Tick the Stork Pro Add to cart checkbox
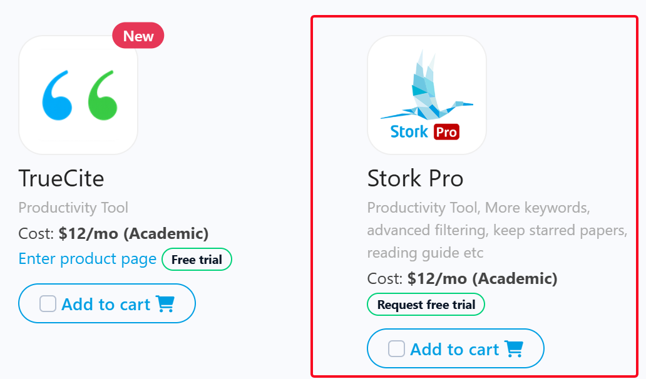646x379 pixels. point(397,349)
